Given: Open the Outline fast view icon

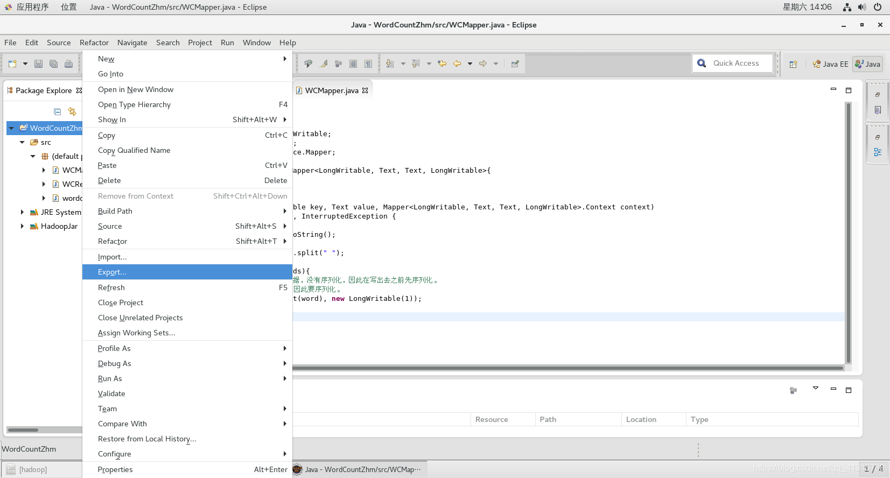Looking at the screenshot, I should pyautogui.click(x=878, y=152).
